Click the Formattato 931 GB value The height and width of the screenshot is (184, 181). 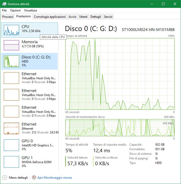point(160,149)
